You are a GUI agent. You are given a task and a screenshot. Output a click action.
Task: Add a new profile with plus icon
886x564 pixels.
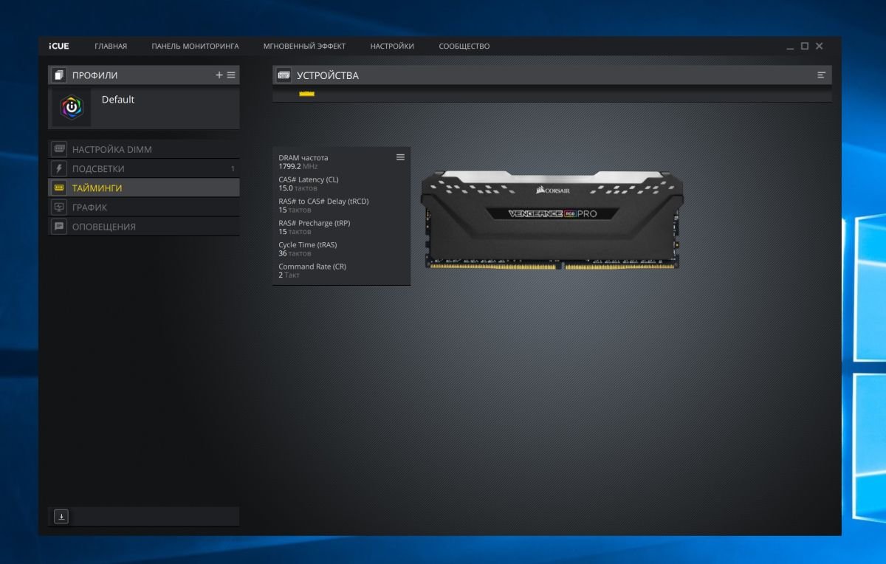[x=219, y=75]
